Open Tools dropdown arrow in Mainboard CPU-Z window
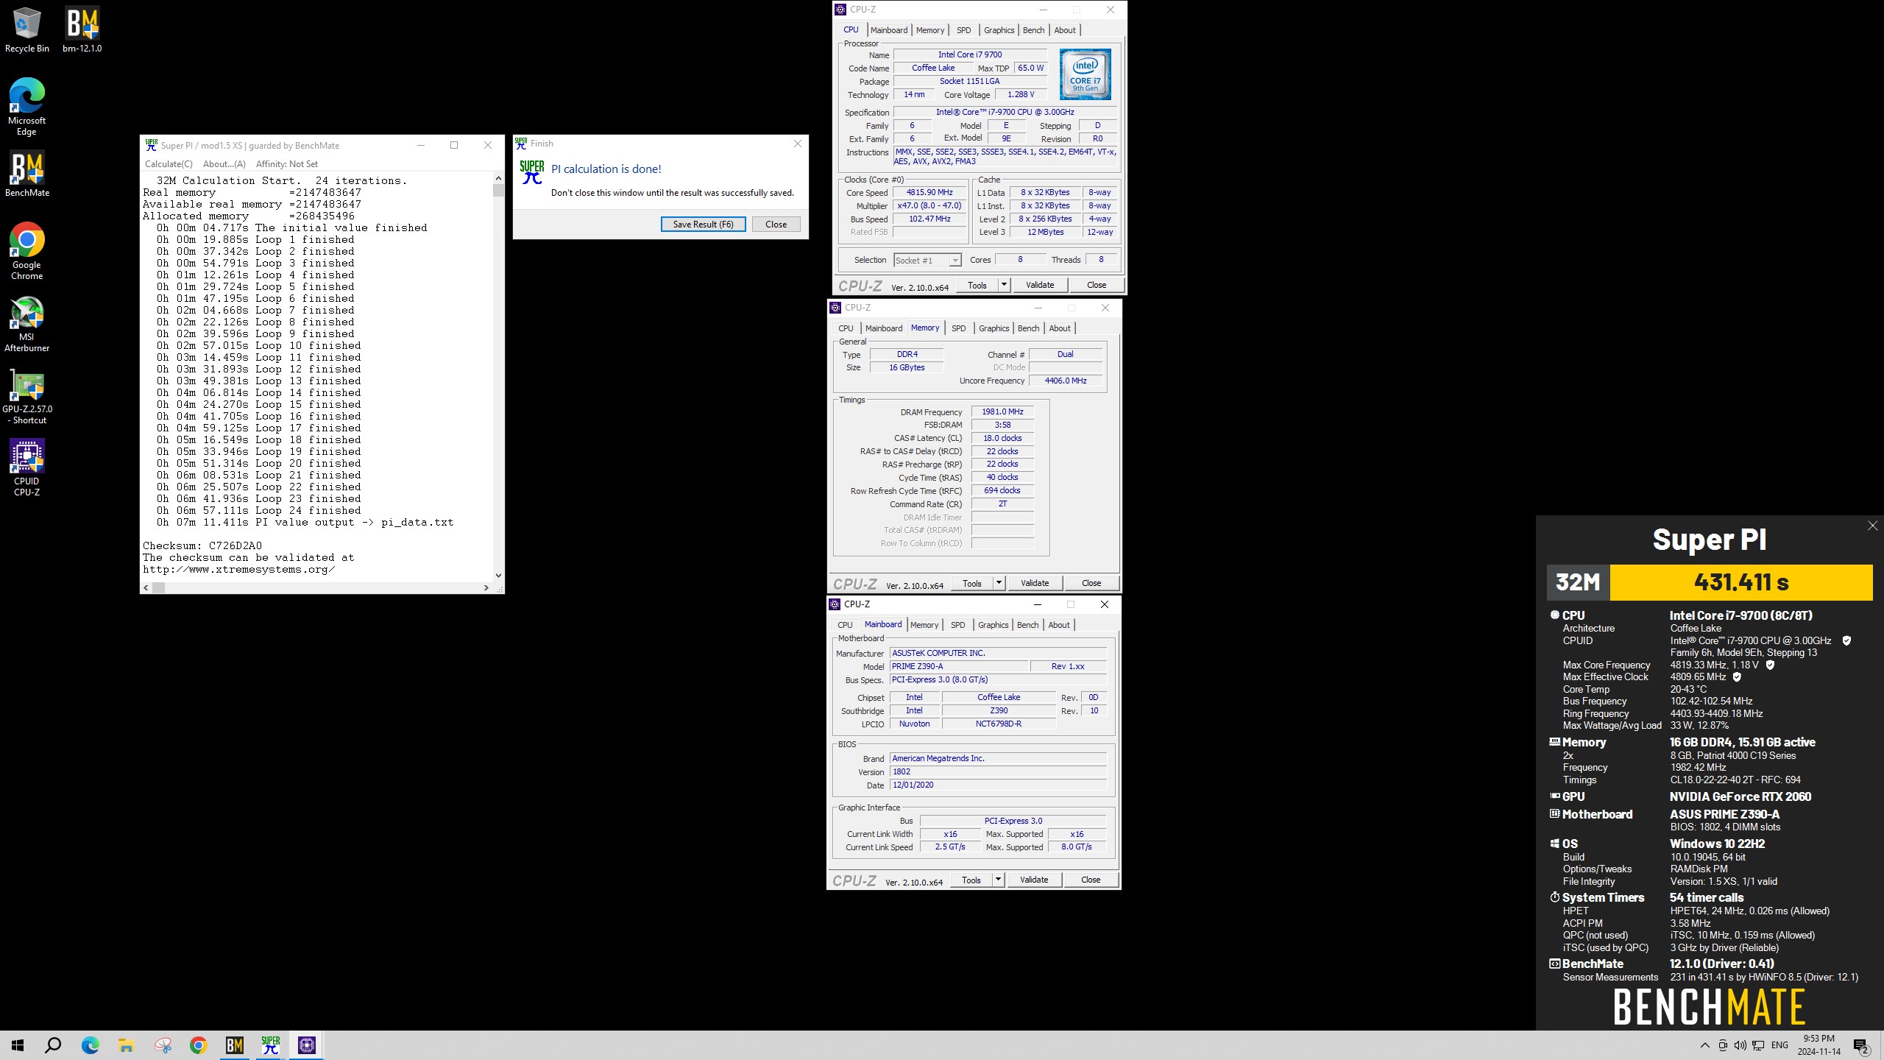The image size is (1884, 1060). coord(998,880)
